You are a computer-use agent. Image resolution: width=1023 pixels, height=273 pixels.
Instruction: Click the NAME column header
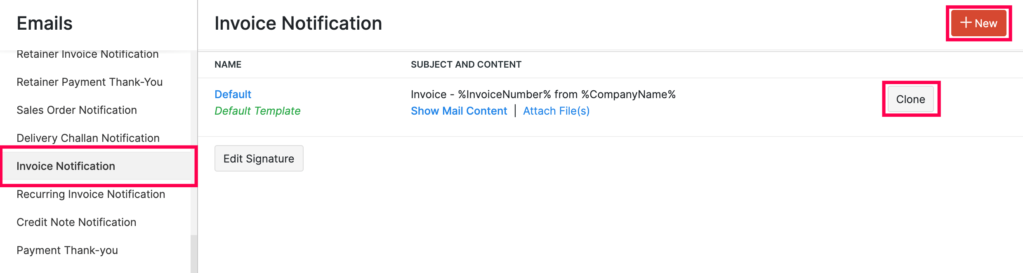pos(228,64)
